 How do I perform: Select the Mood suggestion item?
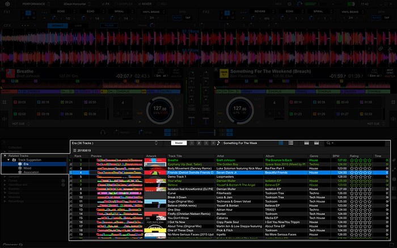[27, 168]
